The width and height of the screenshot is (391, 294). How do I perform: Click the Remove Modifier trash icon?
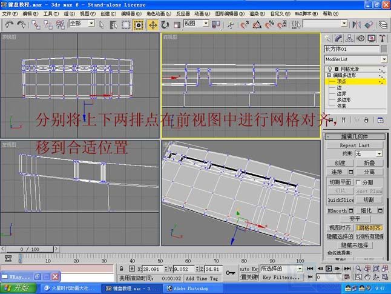coord(366,120)
